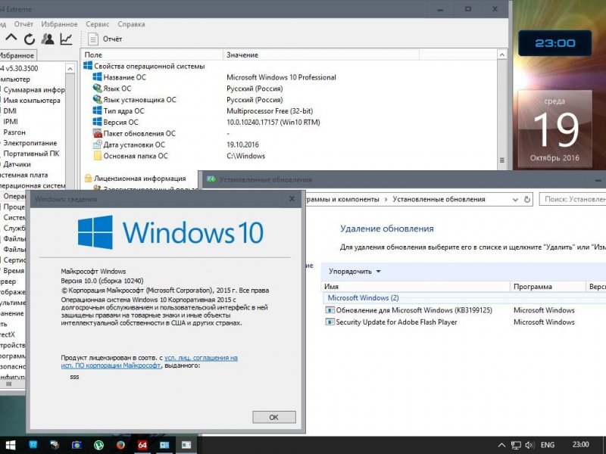Click the calendar icon beside Дата установки ОС

point(98,145)
